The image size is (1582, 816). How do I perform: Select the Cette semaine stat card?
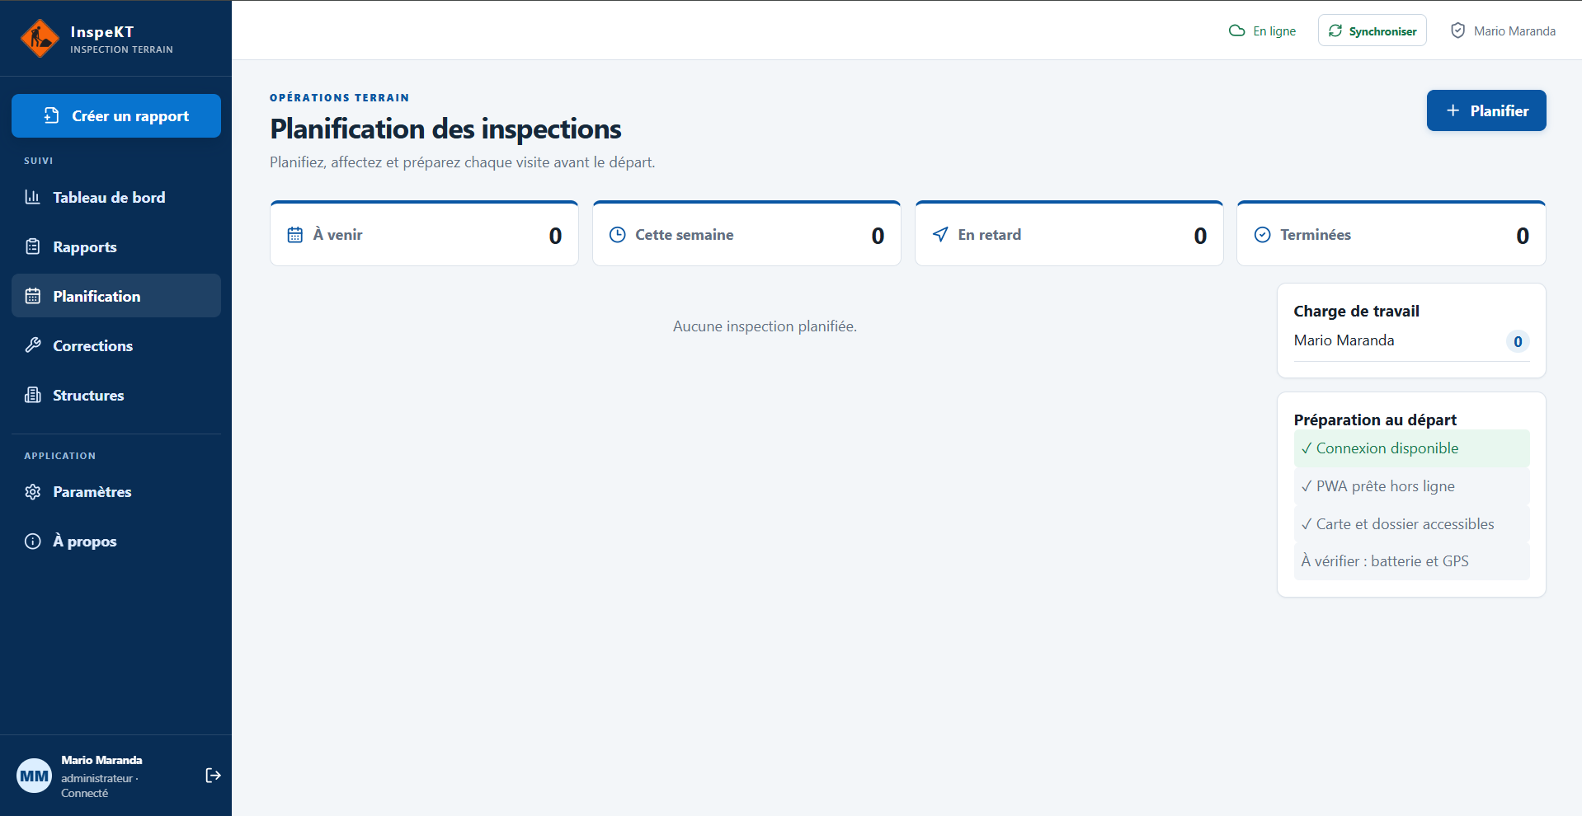pos(746,234)
